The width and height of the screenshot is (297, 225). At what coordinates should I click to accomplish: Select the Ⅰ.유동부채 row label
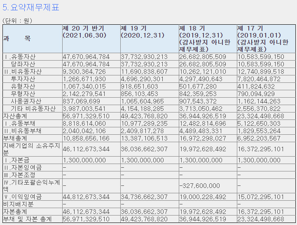(x=19, y=123)
